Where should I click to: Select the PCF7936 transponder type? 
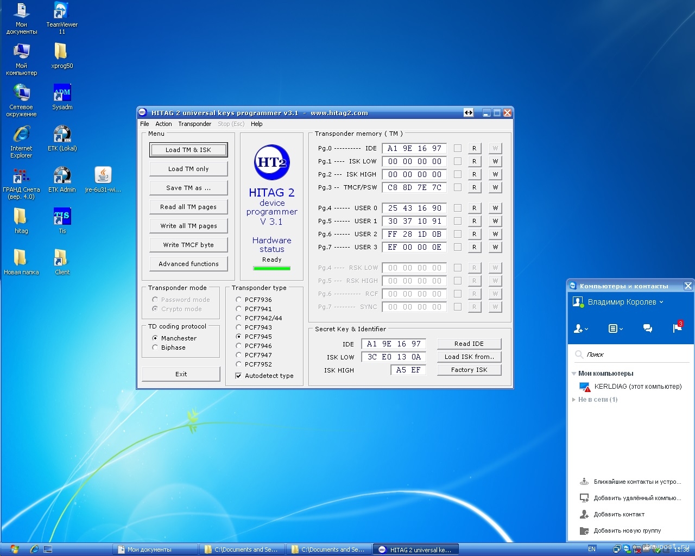coord(238,300)
